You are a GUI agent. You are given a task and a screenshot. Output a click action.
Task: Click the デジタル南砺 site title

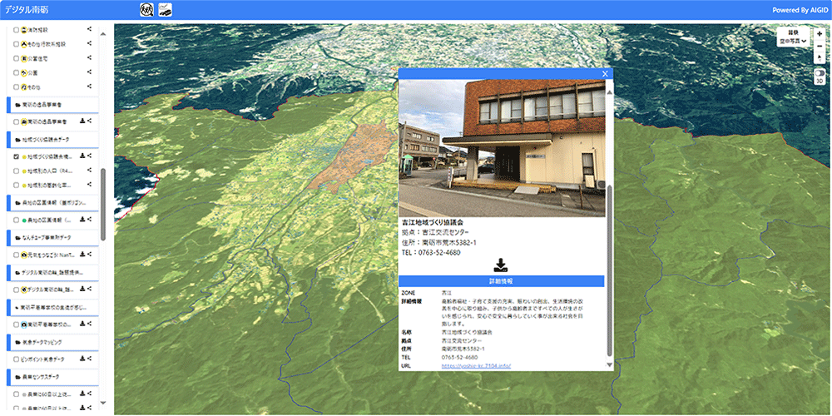[27, 9]
